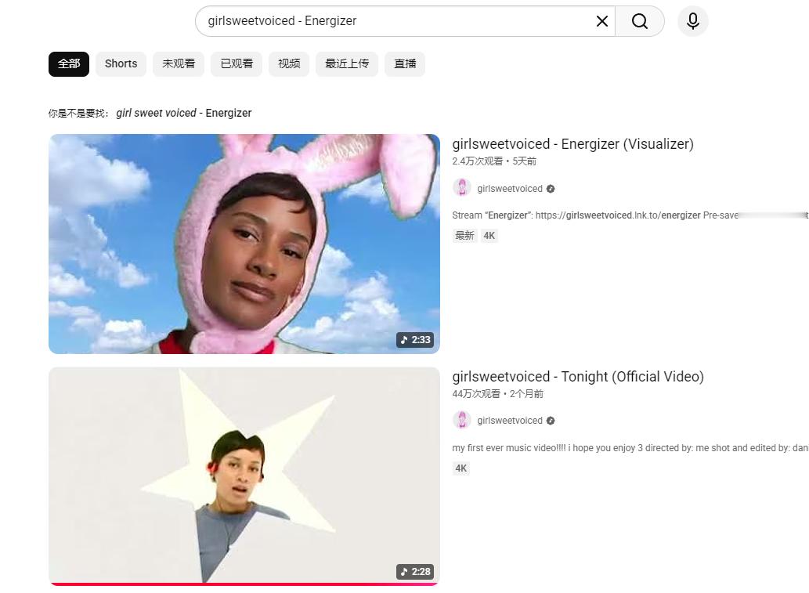Start voice search with microphone
This screenshot has width=809, height=593.
coord(693,21)
